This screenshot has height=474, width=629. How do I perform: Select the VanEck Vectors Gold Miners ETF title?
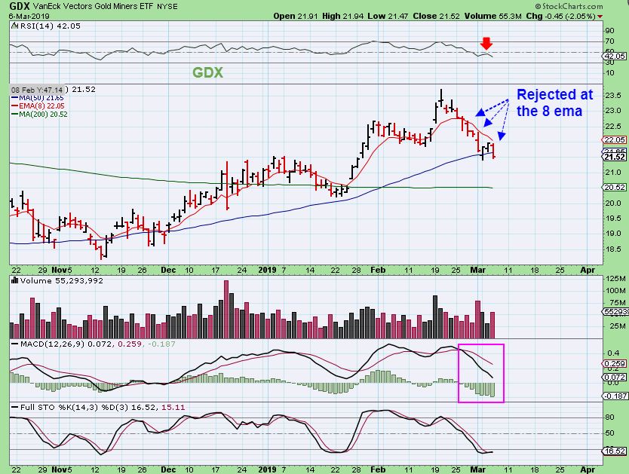[x=92, y=7]
